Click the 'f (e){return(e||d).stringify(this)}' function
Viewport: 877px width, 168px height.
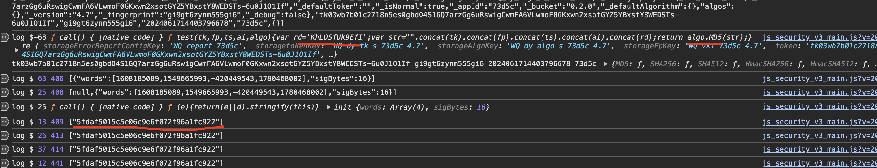(x=243, y=107)
